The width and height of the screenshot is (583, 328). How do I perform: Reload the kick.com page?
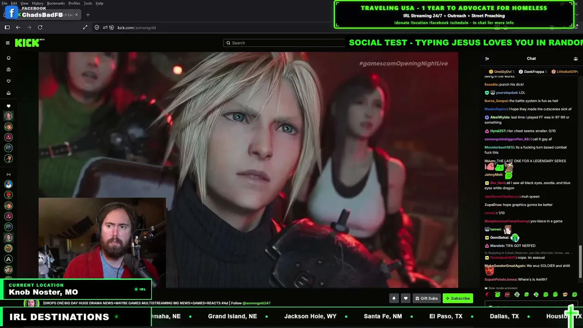[x=40, y=27]
